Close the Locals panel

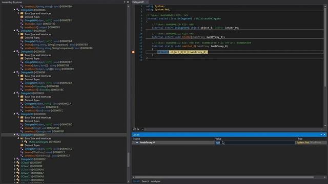click(324, 134)
